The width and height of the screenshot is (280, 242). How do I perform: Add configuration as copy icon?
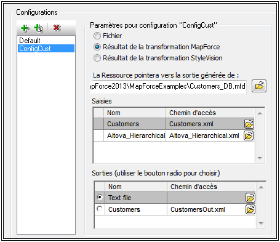[x=39, y=28]
